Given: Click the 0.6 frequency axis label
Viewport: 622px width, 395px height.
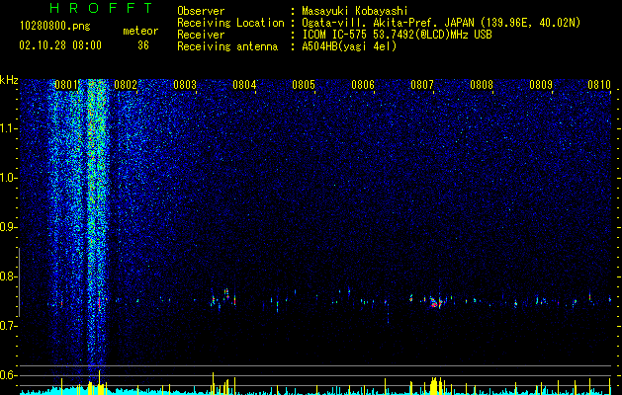Looking at the screenshot, I should pos(8,375).
